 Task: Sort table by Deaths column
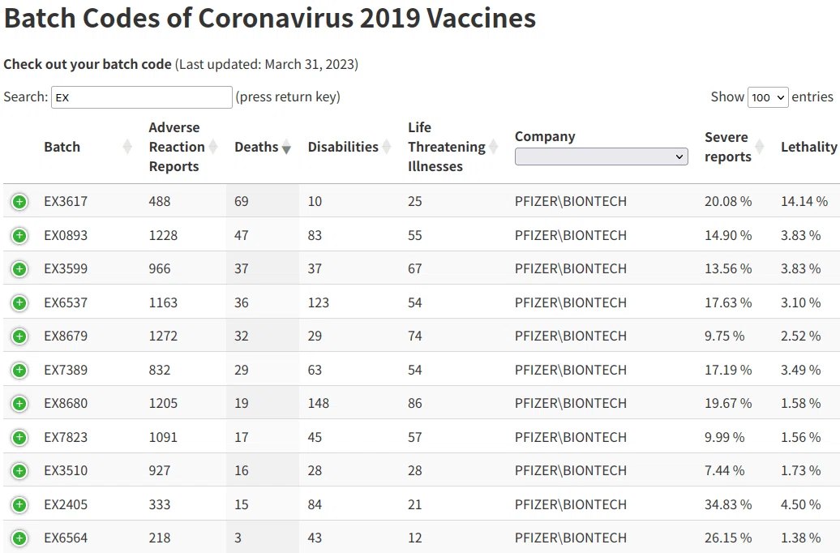[263, 147]
